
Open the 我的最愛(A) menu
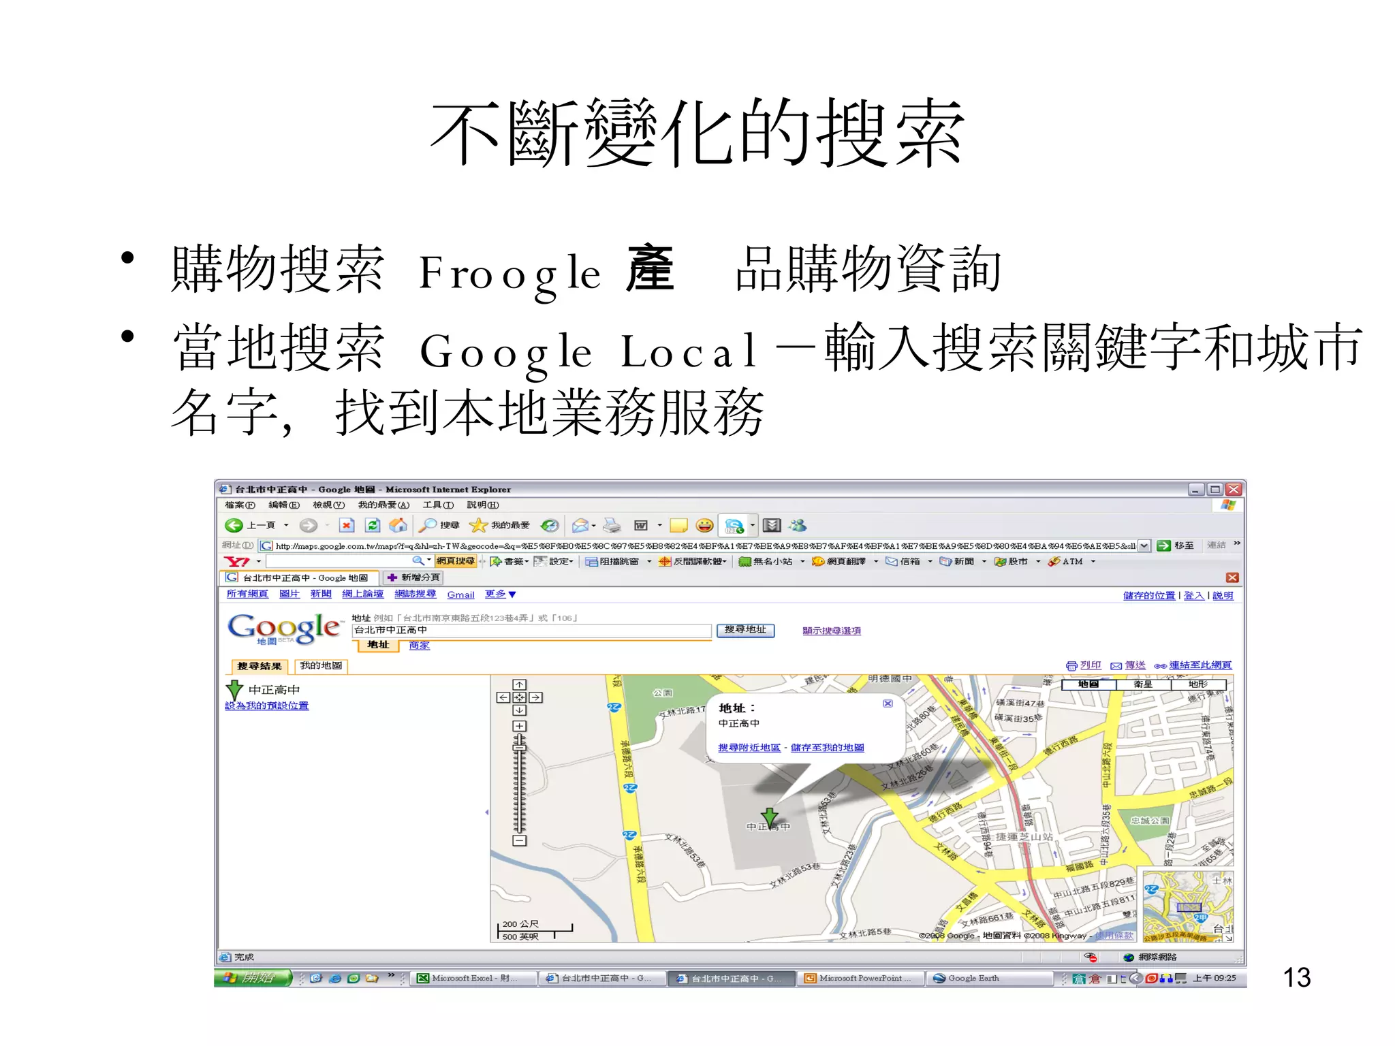point(384,505)
